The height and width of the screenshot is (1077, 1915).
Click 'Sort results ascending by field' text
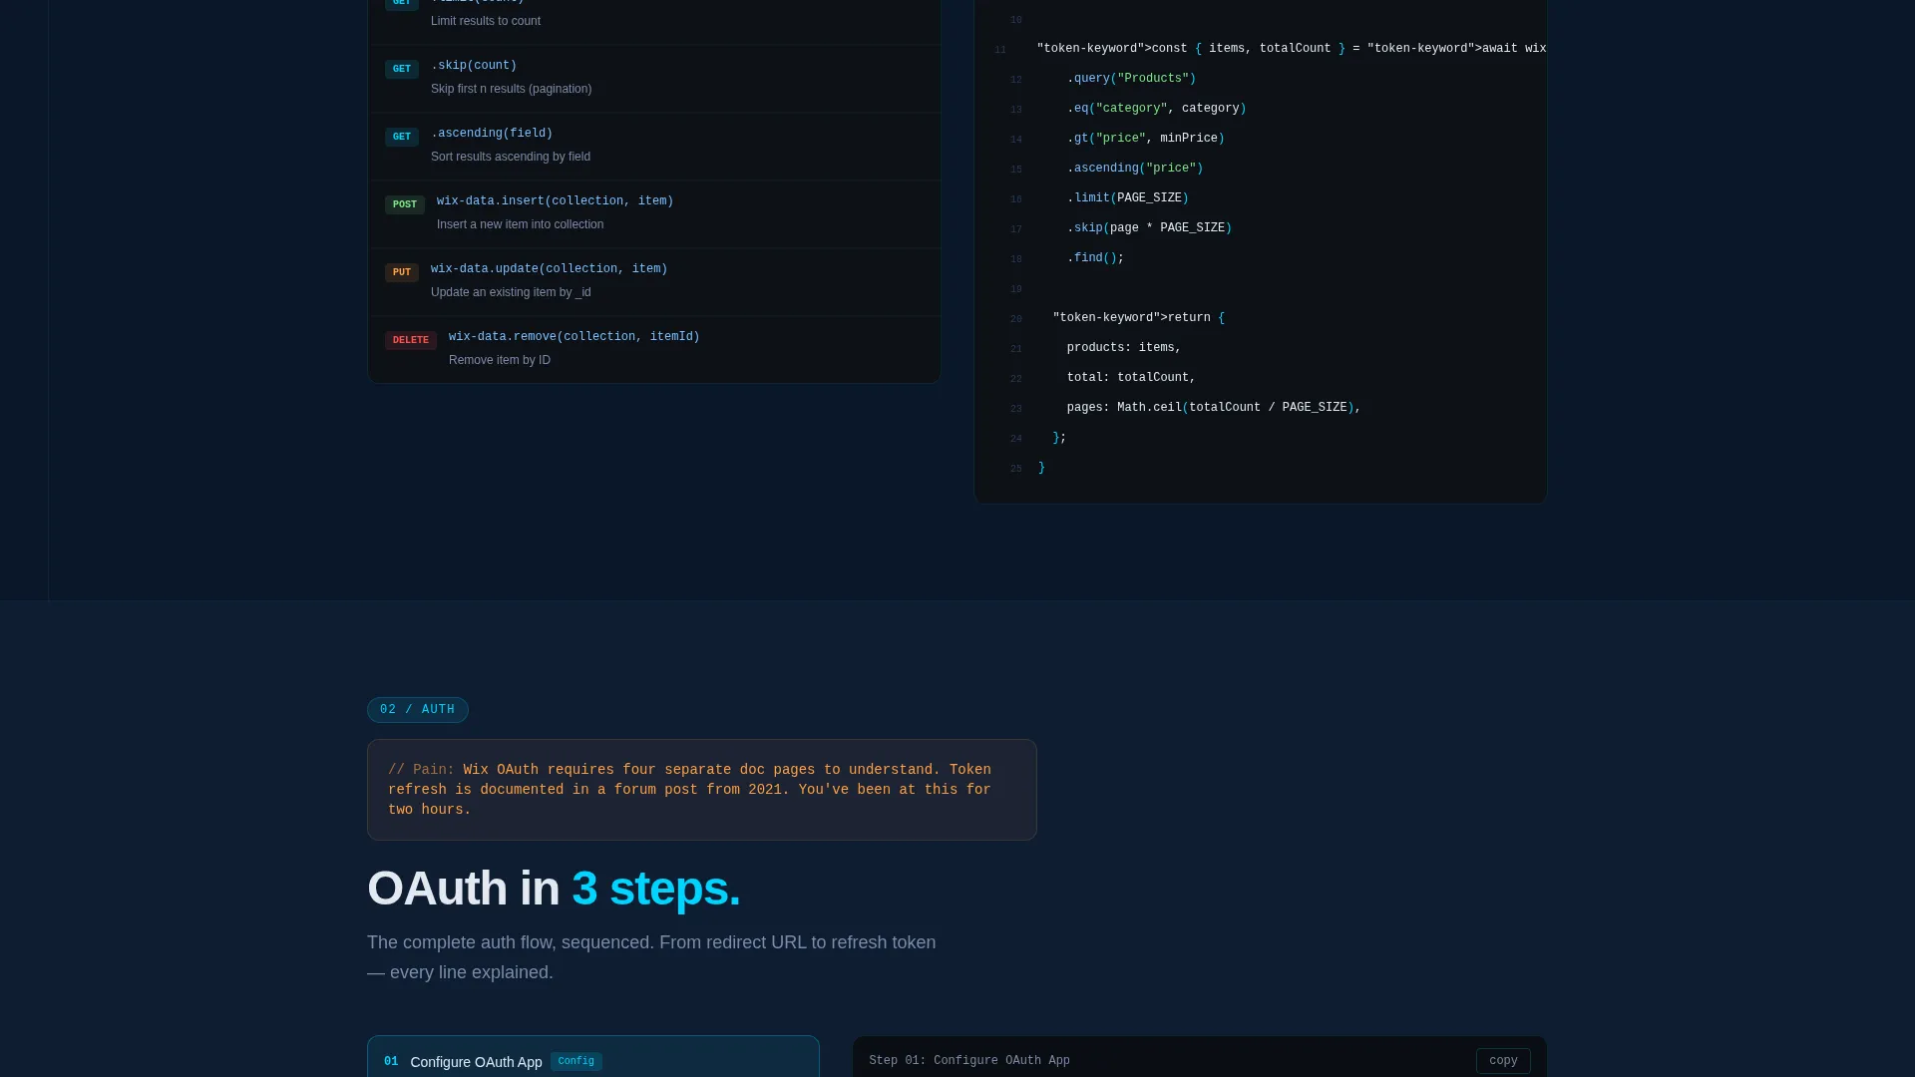[x=511, y=157]
